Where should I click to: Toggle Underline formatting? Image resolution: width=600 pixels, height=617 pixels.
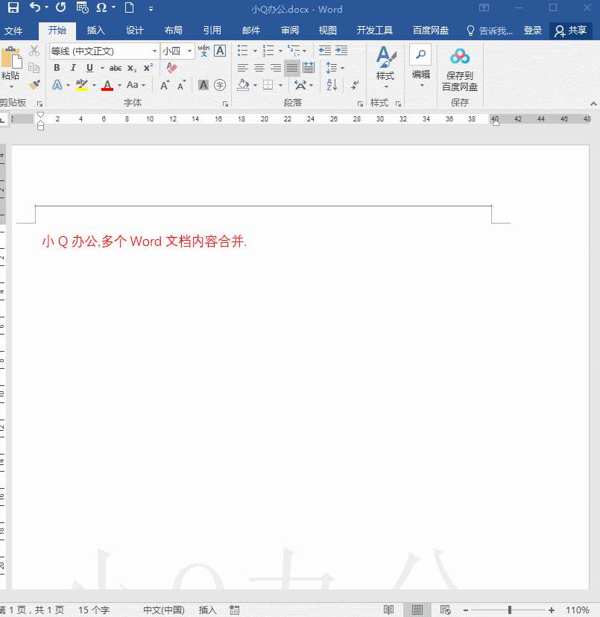click(x=89, y=67)
